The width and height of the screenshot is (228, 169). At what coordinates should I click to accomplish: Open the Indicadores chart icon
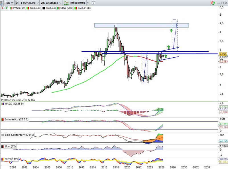coord(66,3)
